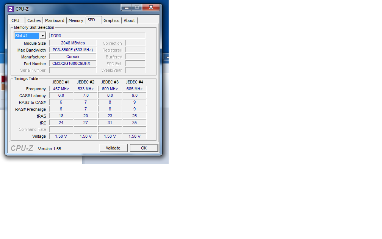Click the 609 MHz frequency cell
The width and height of the screenshot is (382, 239).
click(110, 89)
